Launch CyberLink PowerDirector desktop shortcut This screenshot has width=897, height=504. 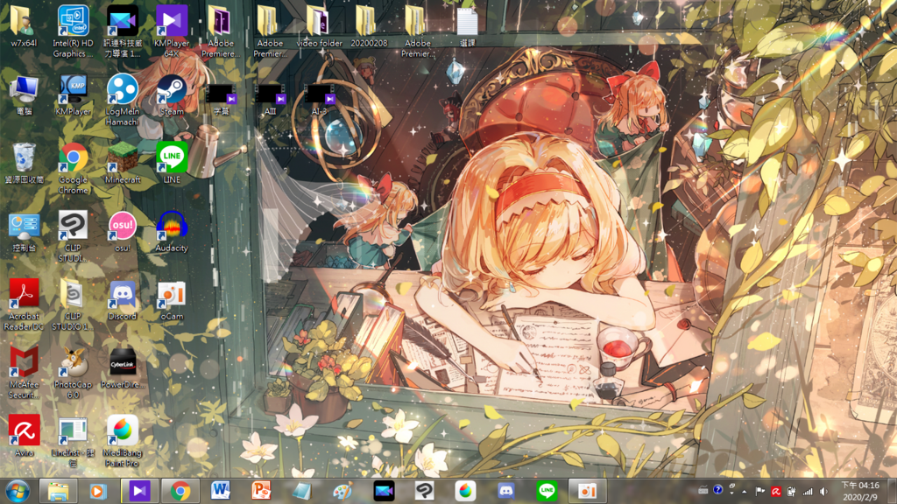tap(123, 368)
